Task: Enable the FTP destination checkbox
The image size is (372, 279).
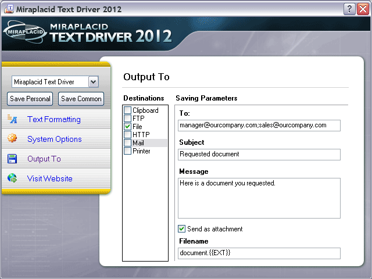Action: 128,118
